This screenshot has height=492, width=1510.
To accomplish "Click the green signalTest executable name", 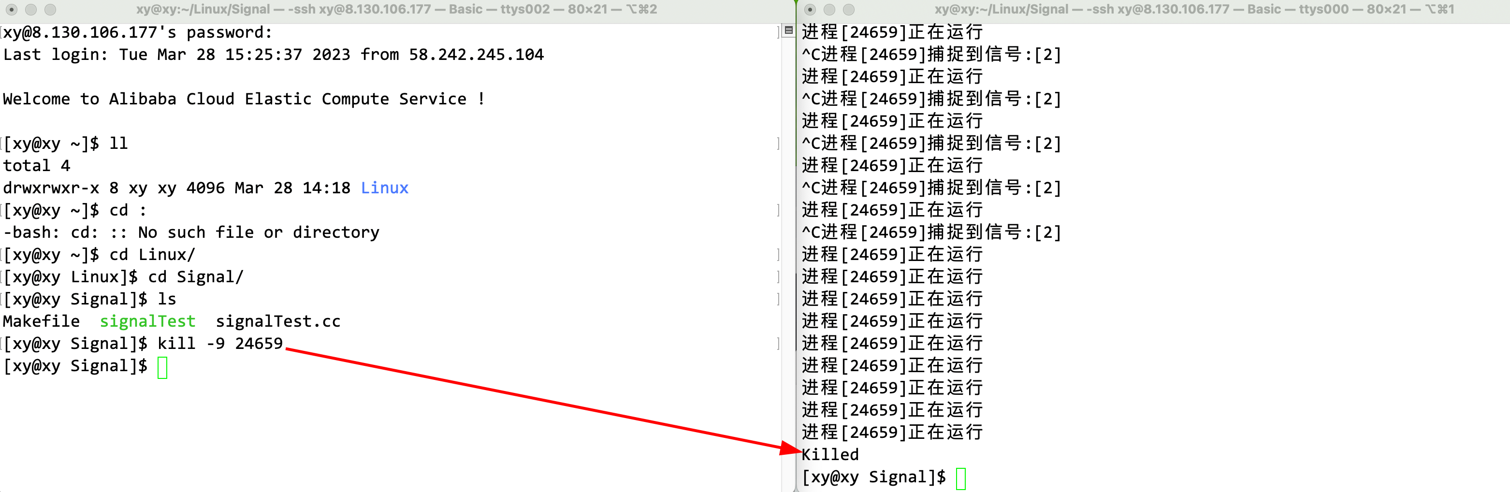I will pos(147,321).
